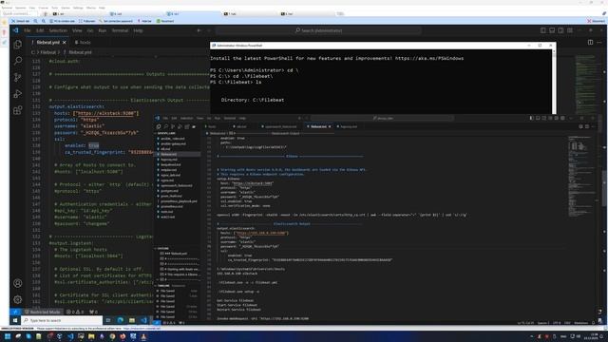Open Run menu in the large VS Code
The image size is (608, 342).
tap(103, 30)
